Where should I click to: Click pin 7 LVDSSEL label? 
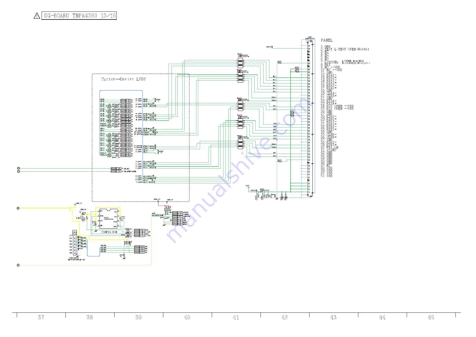[x=329, y=62]
